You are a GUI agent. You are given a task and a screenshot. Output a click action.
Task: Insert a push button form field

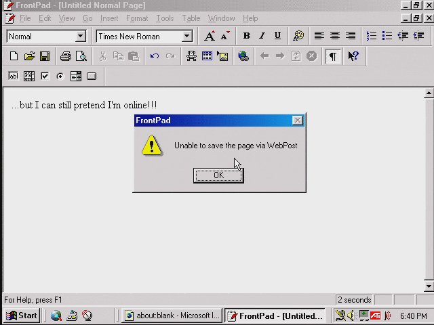[x=92, y=77]
